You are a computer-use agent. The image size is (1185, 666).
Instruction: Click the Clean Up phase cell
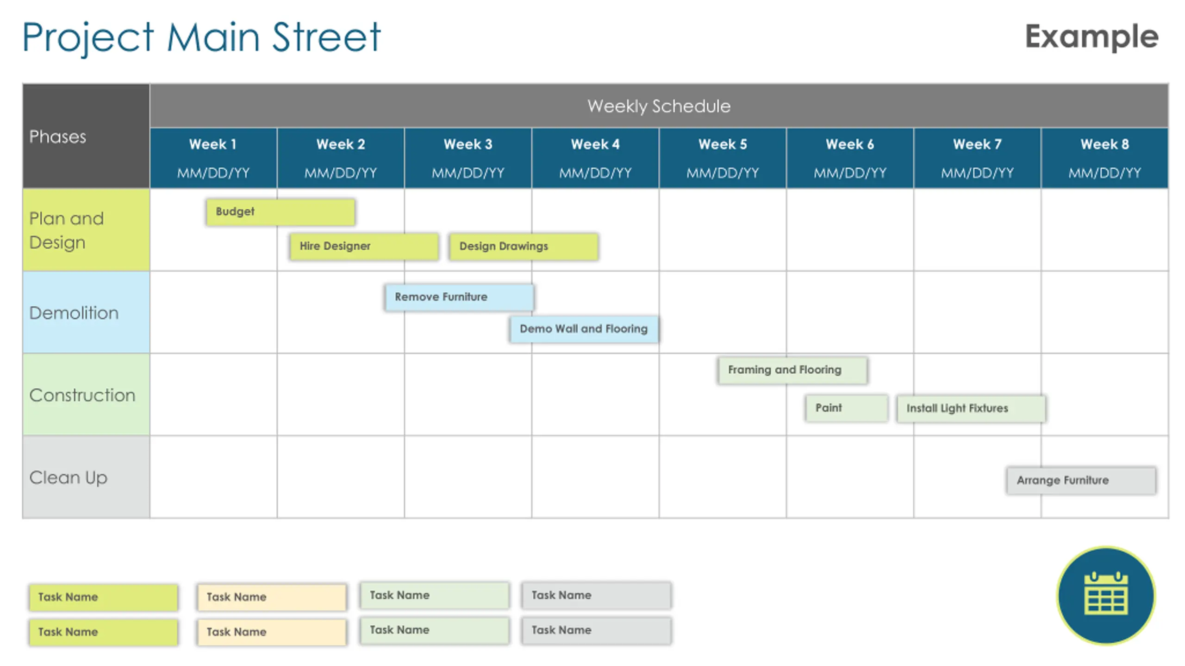point(86,477)
